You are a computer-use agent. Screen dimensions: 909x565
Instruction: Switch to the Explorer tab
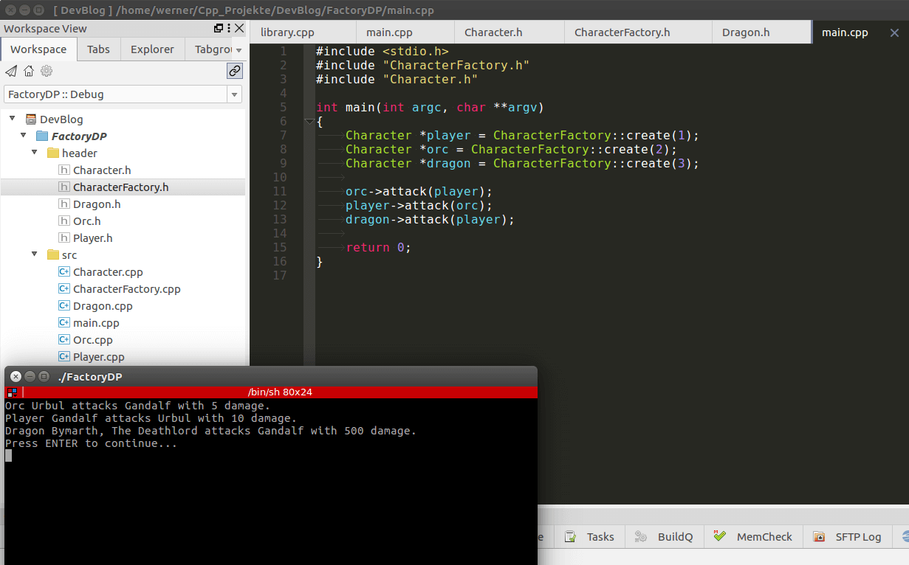click(152, 49)
